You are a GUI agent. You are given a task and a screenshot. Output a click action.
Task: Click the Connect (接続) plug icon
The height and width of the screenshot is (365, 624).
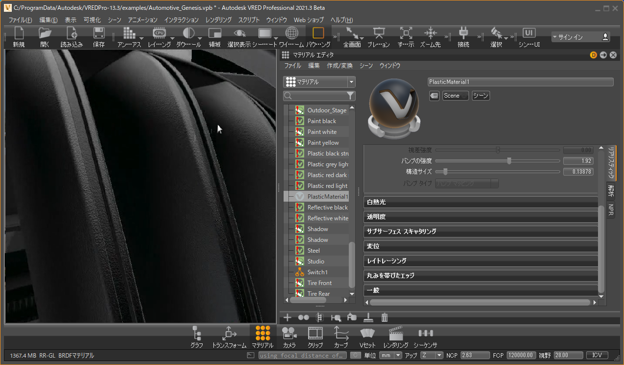[x=463, y=33]
